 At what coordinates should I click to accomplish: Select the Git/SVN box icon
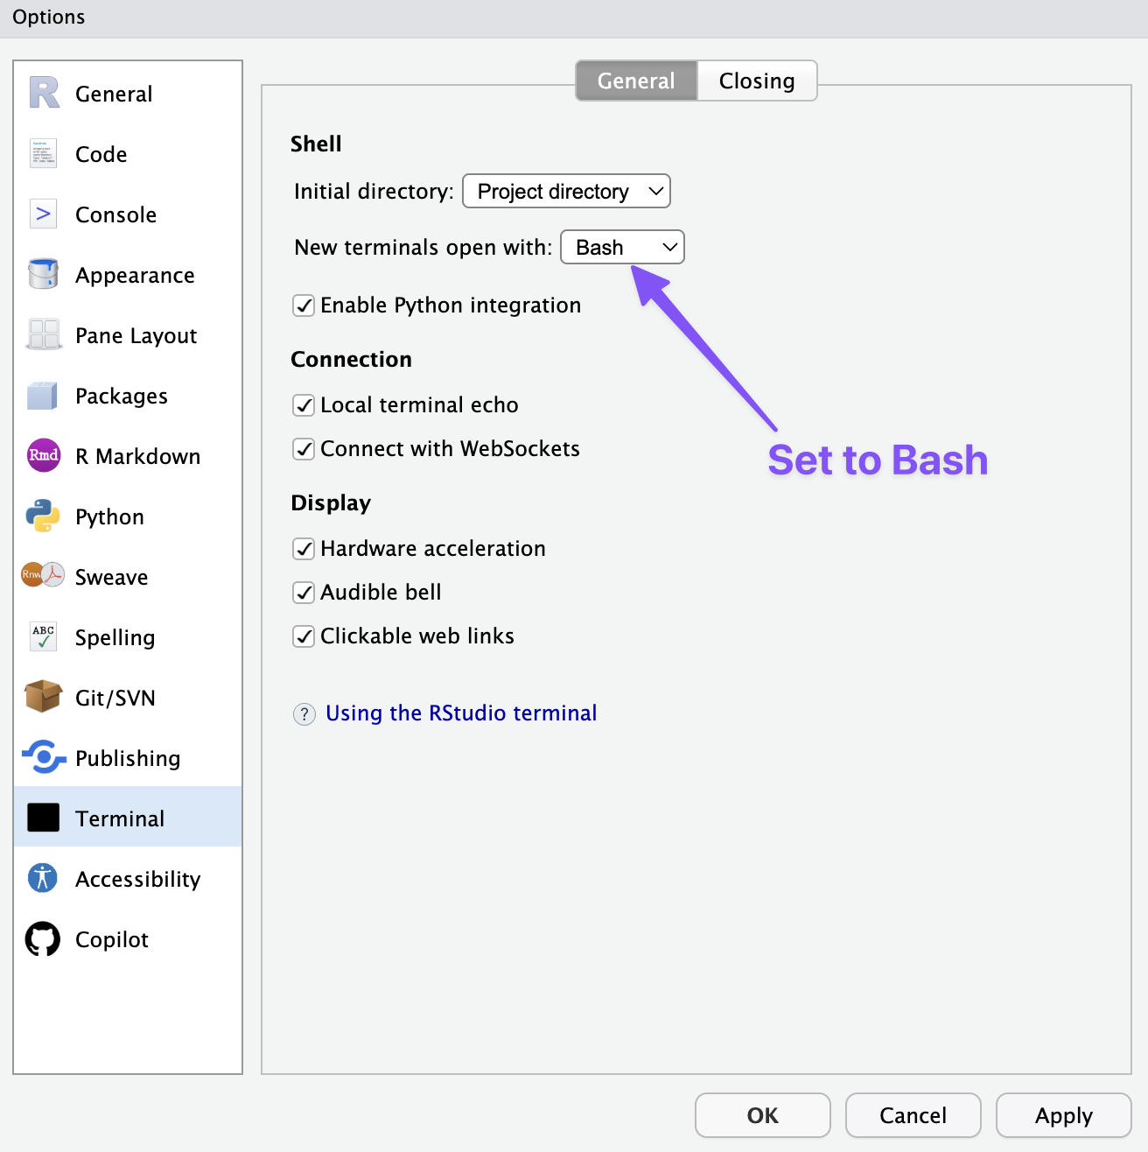point(42,697)
